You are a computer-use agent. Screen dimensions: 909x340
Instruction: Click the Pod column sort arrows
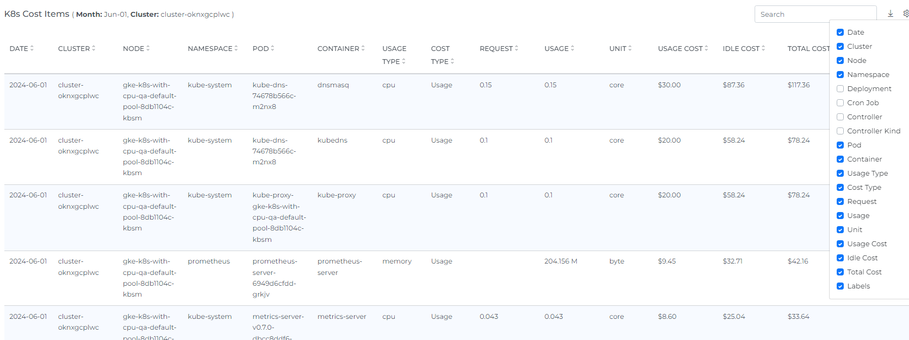[x=272, y=48]
